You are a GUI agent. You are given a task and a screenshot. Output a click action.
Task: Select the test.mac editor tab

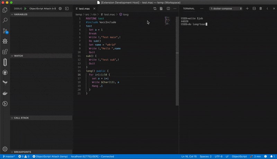(x=84, y=8)
